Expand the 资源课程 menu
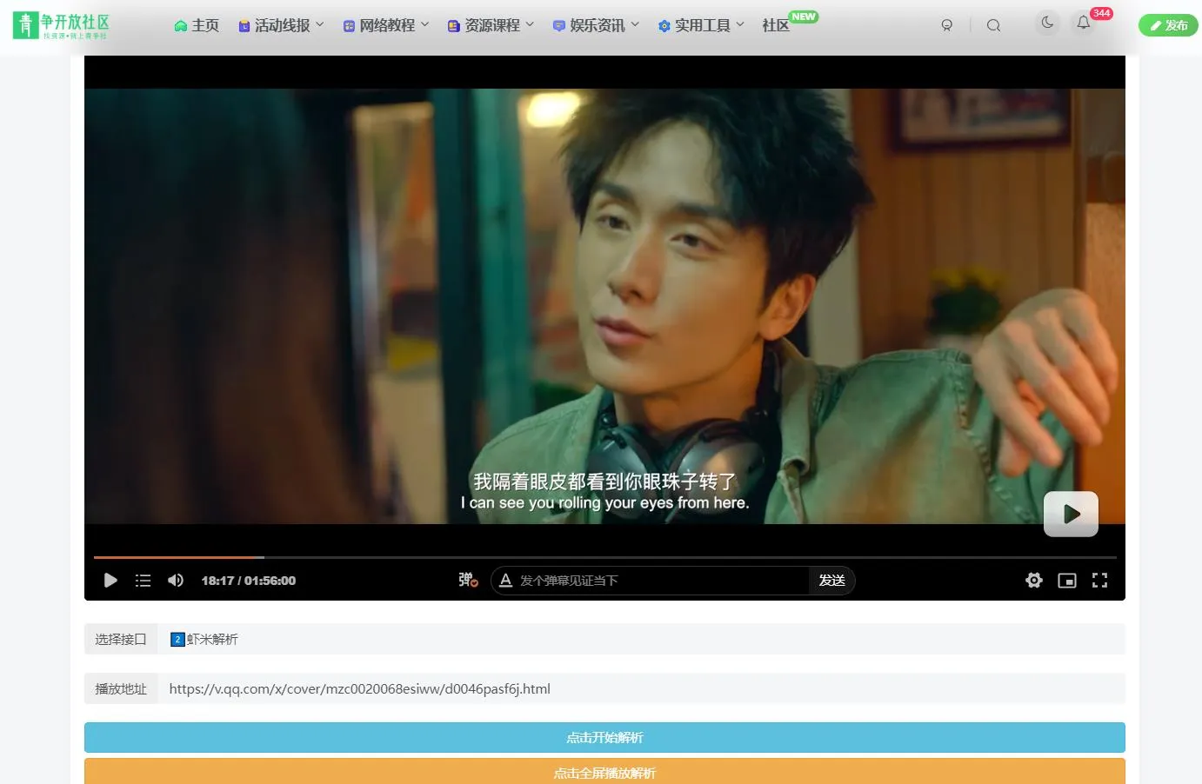 tap(491, 26)
